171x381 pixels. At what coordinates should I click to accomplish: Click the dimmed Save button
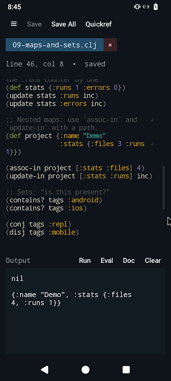(x=34, y=24)
